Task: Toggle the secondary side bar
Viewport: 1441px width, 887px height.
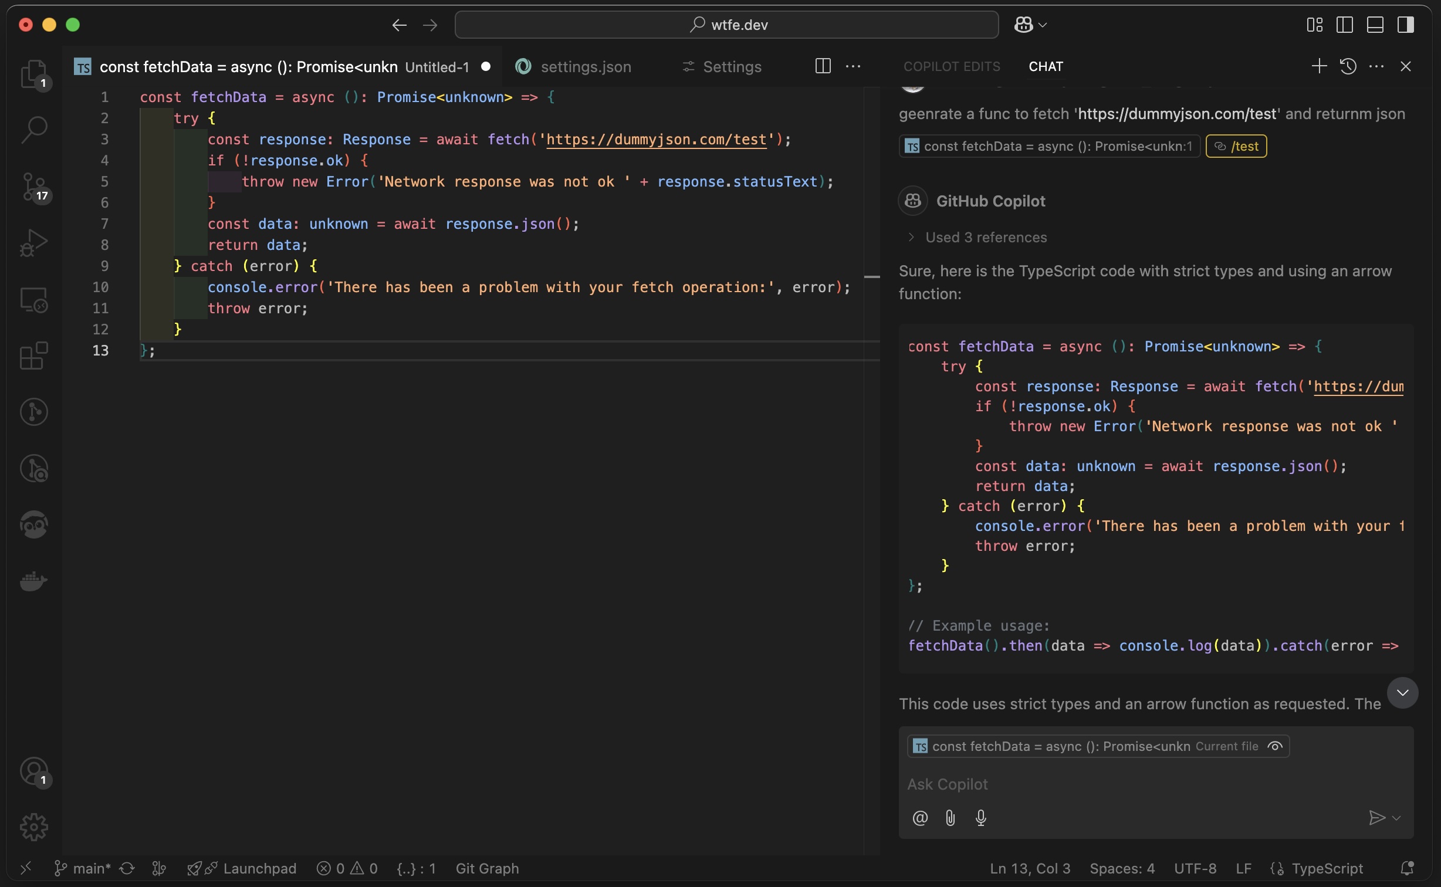Action: [1405, 25]
